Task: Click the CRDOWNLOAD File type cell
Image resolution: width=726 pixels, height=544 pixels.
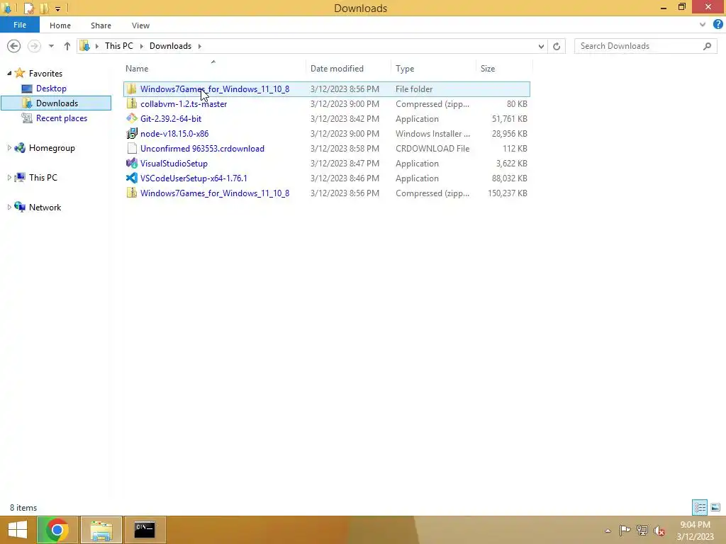Action: (432, 149)
